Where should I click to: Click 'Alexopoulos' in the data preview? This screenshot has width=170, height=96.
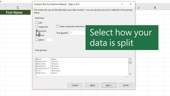pos(42,68)
